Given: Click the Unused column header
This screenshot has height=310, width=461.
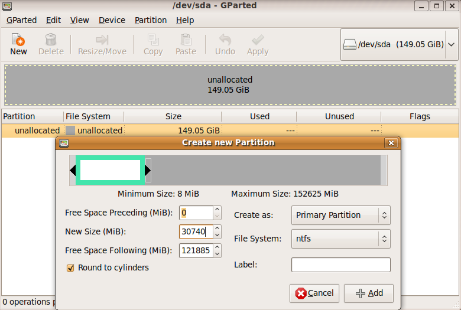Looking at the screenshot, I should [x=339, y=117].
